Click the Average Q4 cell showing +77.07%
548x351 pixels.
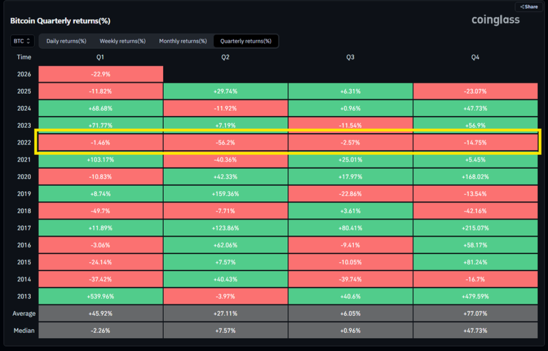pyautogui.click(x=475, y=314)
